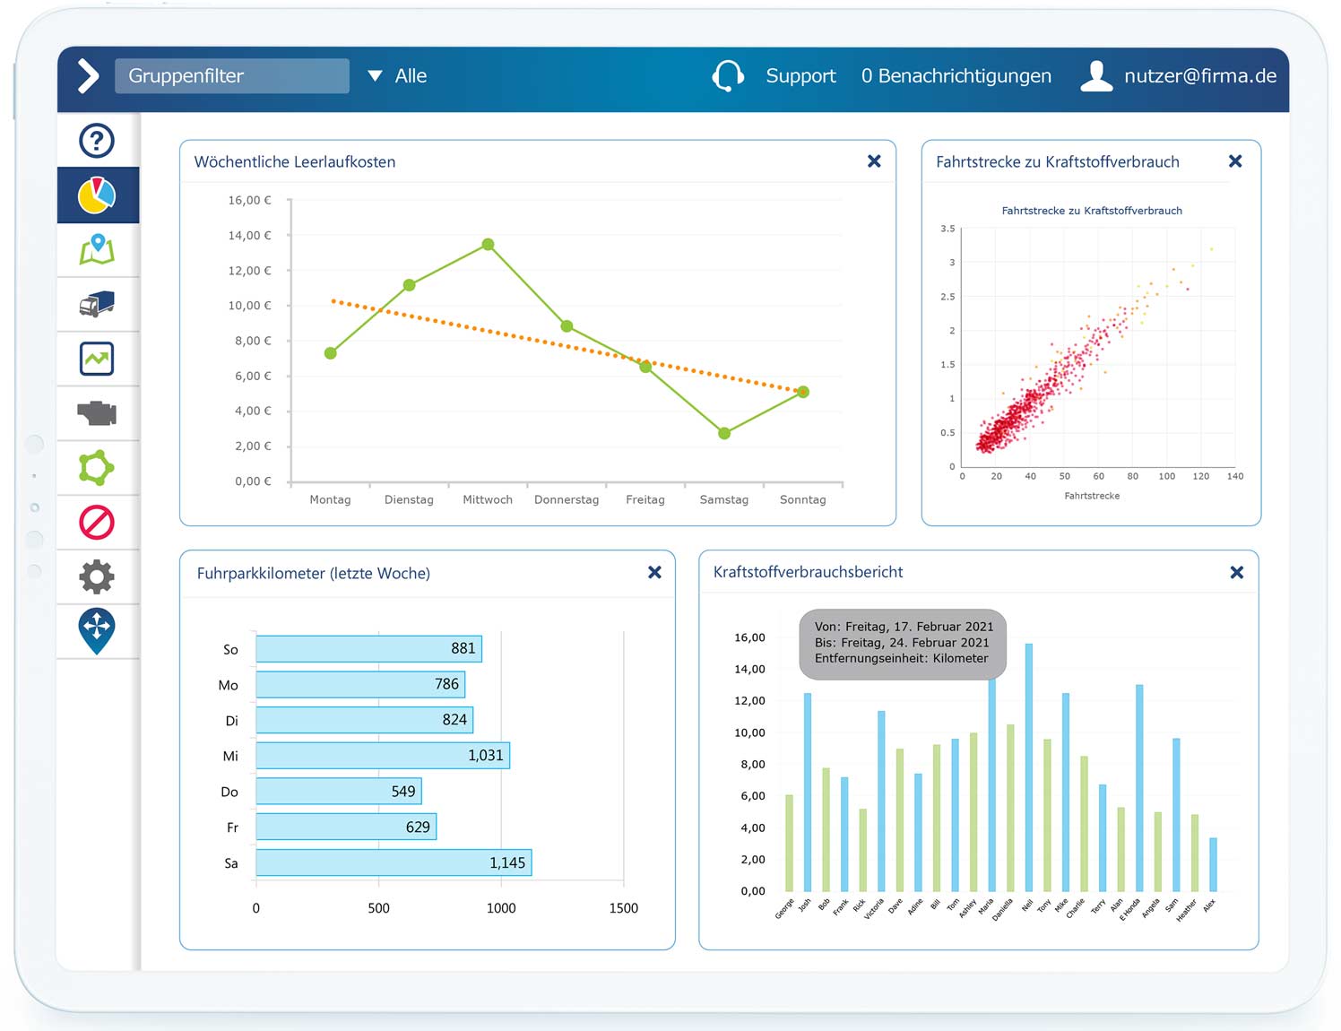Click the bar for George in fuel chart
Viewport: 1341px width, 1031px height.
click(789, 843)
